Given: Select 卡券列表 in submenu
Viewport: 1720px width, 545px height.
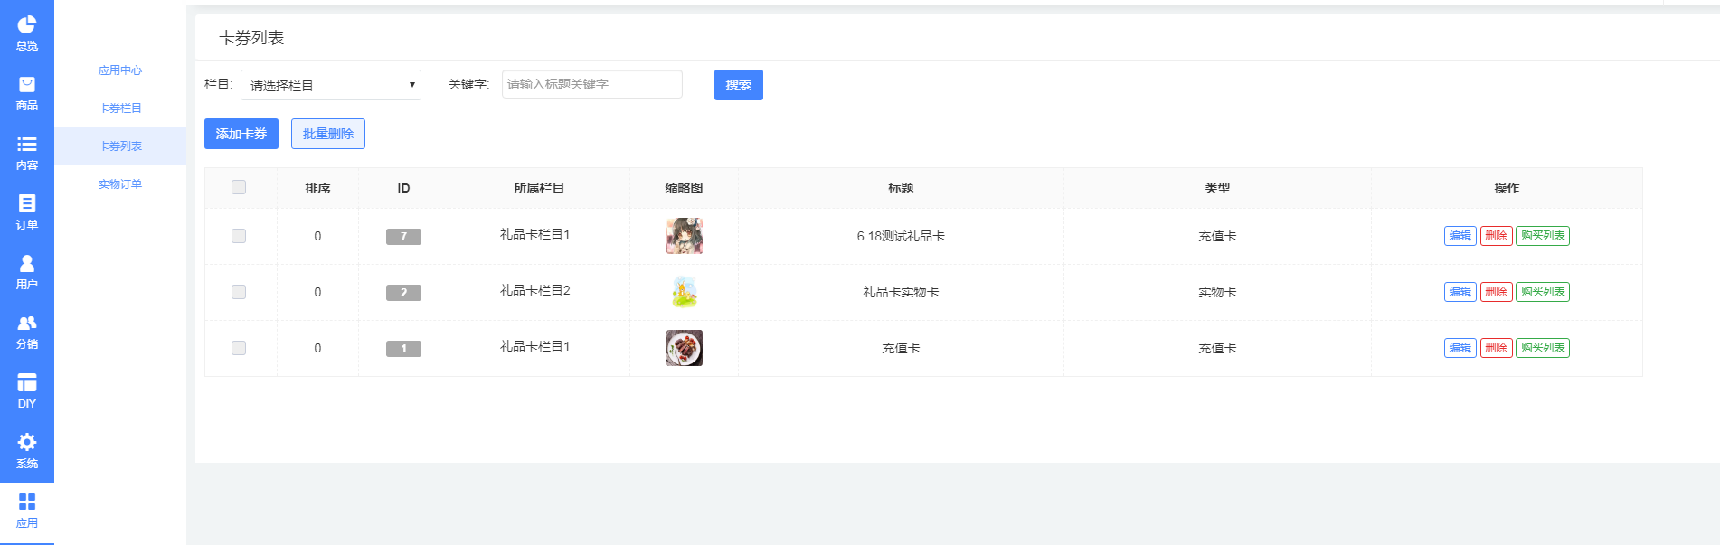Looking at the screenshot, I should [x=120, y=146].
